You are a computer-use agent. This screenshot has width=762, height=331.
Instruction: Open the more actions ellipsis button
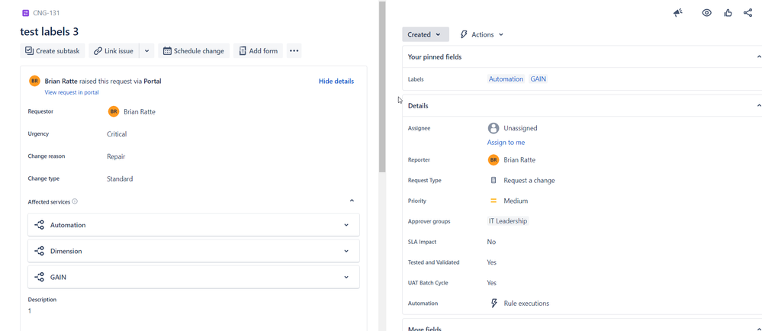[294, 50]
